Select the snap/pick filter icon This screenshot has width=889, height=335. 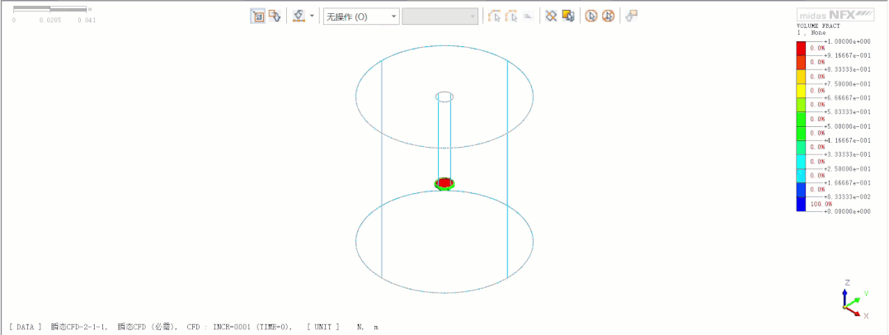pyautogui.click(x=299, y=16)
